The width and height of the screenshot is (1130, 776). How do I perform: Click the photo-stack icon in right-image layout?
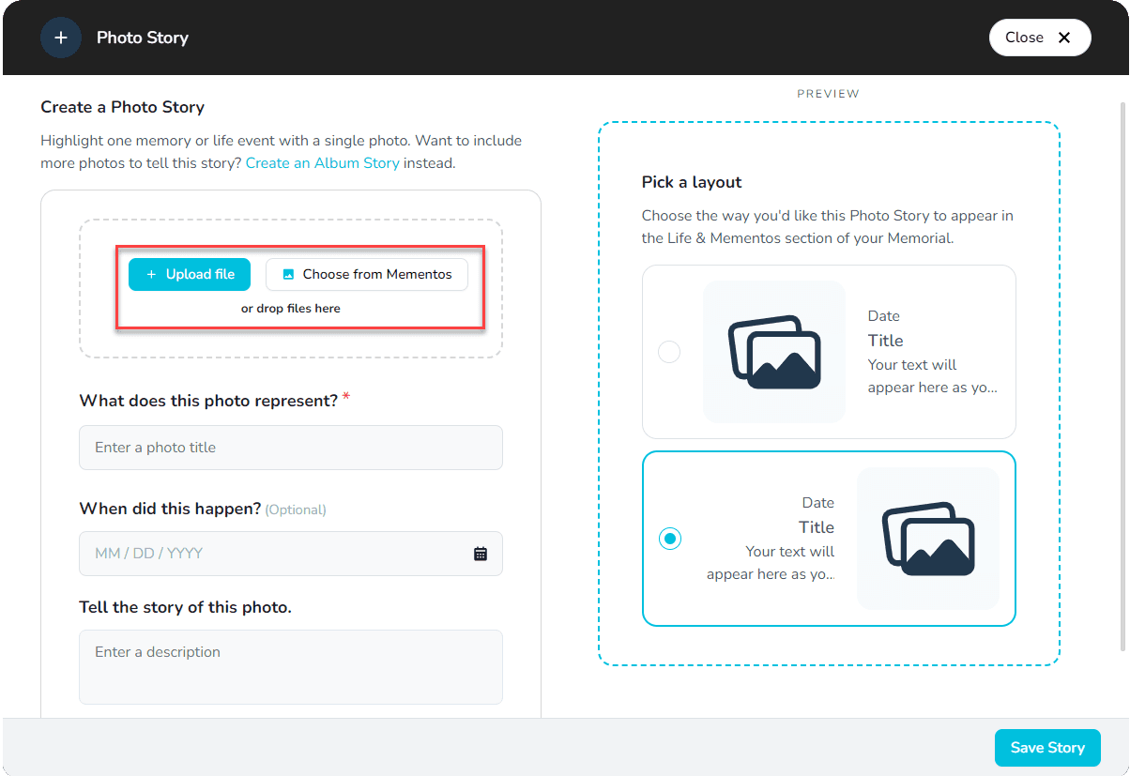tap(928, 539)
